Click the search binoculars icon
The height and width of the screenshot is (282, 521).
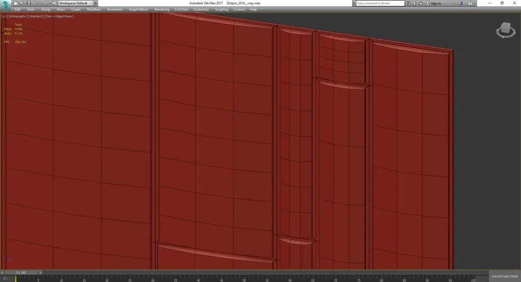tap(408, 3)
